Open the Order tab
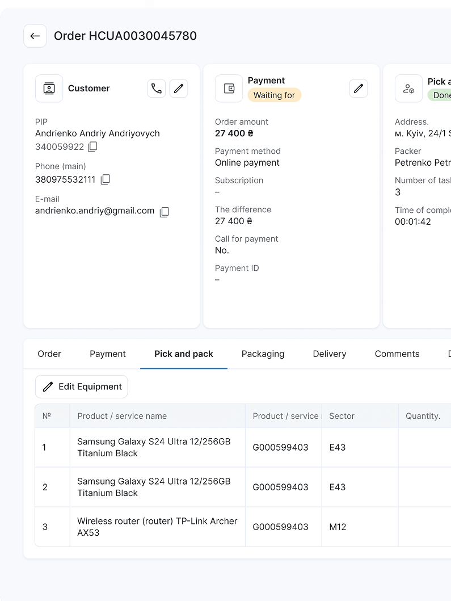This screenshot has height=601, width=451. point(49,354)
